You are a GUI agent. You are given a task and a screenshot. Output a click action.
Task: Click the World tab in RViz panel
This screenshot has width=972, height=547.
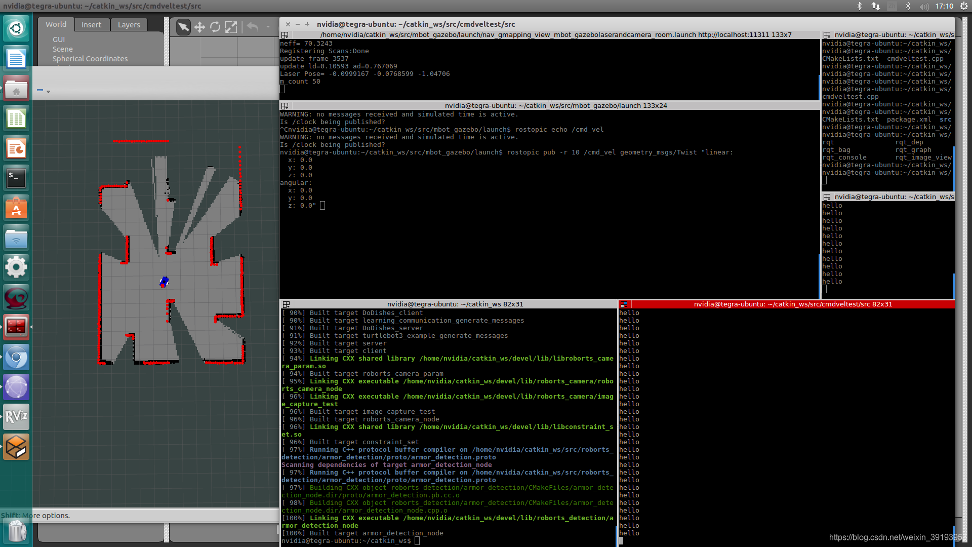click(55, 24)
